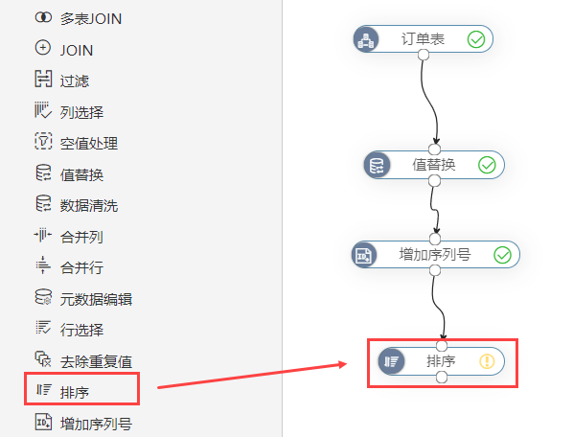Click the 值替换 node on canvas
The width and height of the screenshot is (573, 437).
tap(434, 165)
